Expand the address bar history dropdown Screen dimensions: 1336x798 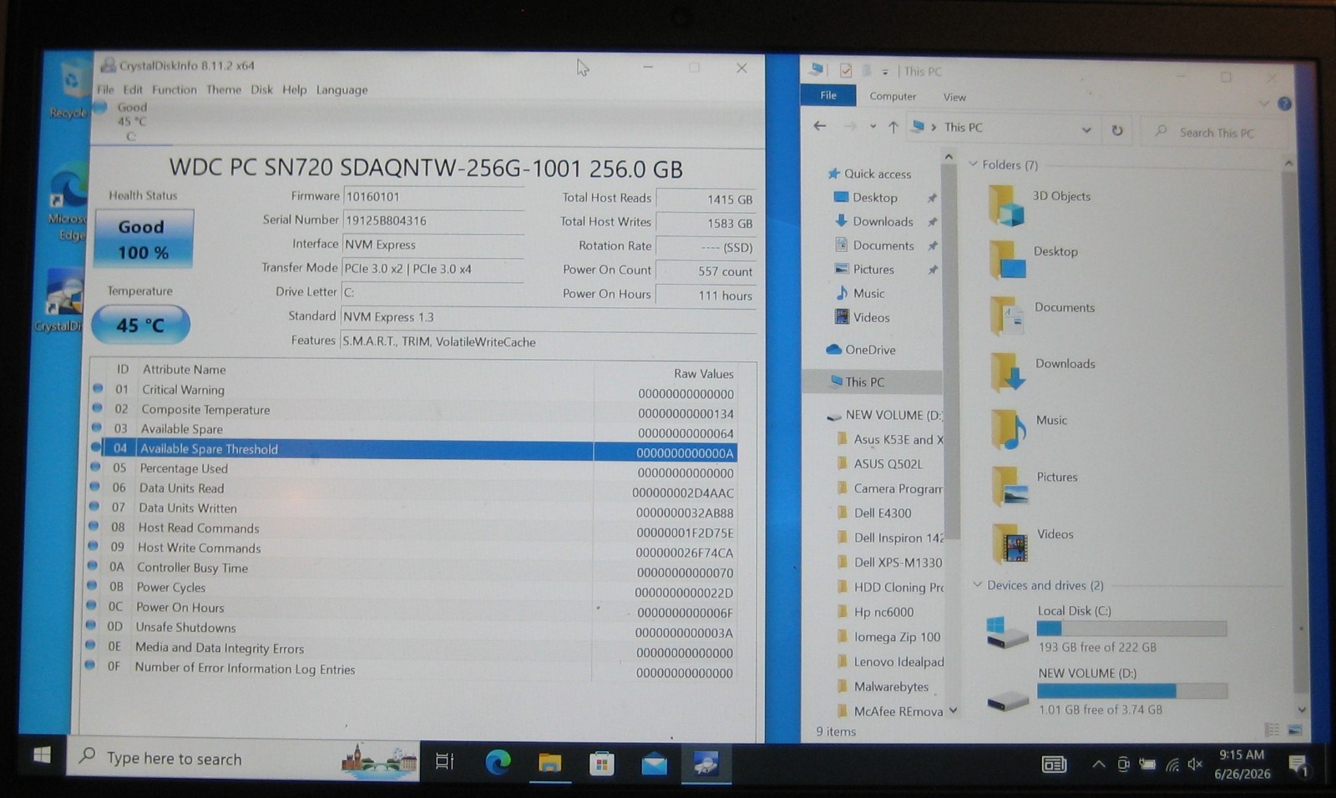tap(1086, 130)
